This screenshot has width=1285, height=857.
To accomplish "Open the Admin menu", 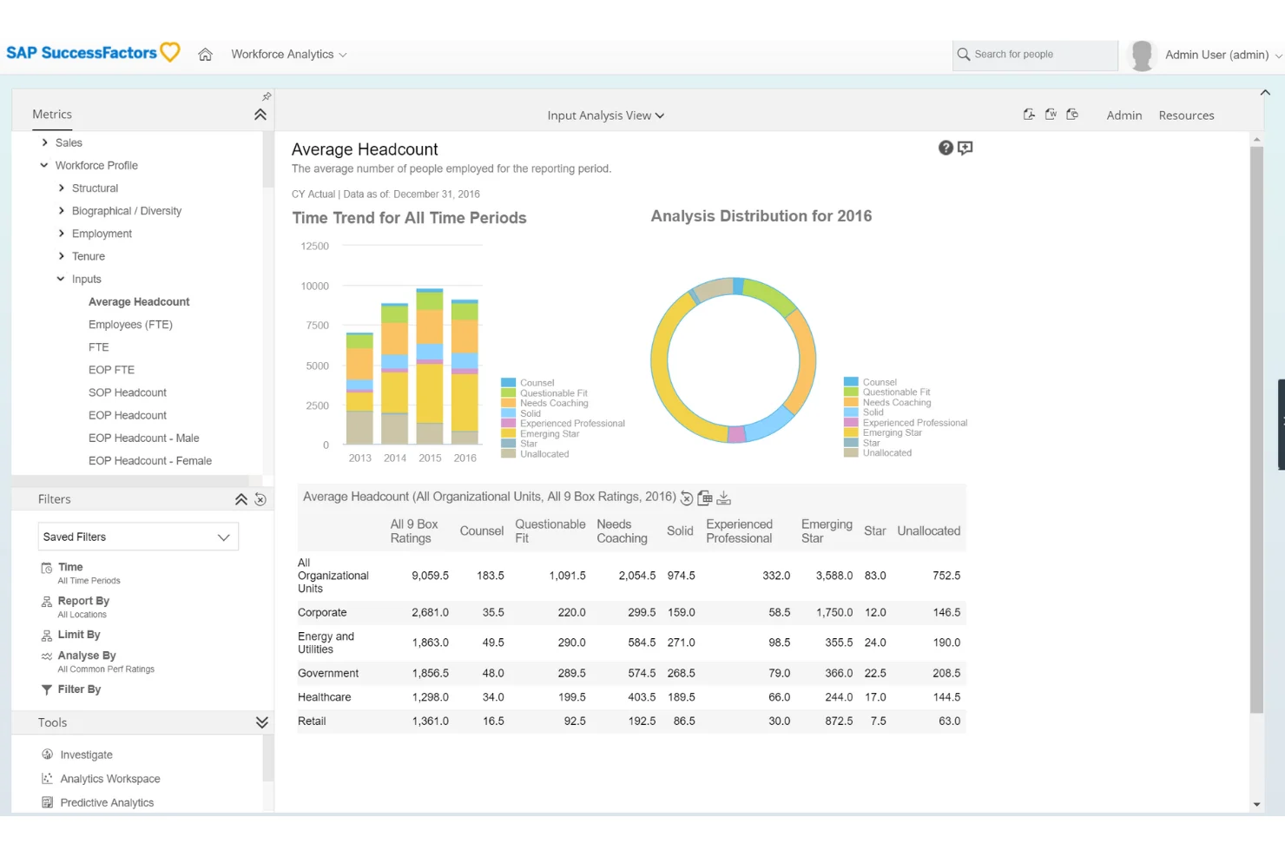I will (x=1124, y=115).
